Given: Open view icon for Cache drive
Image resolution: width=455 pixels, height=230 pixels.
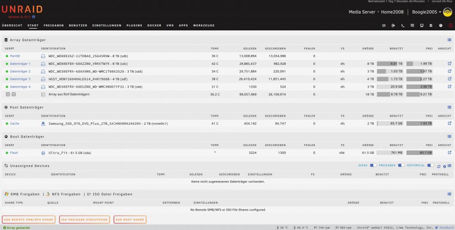Looking at the screenshot, I should pos(450,123).
